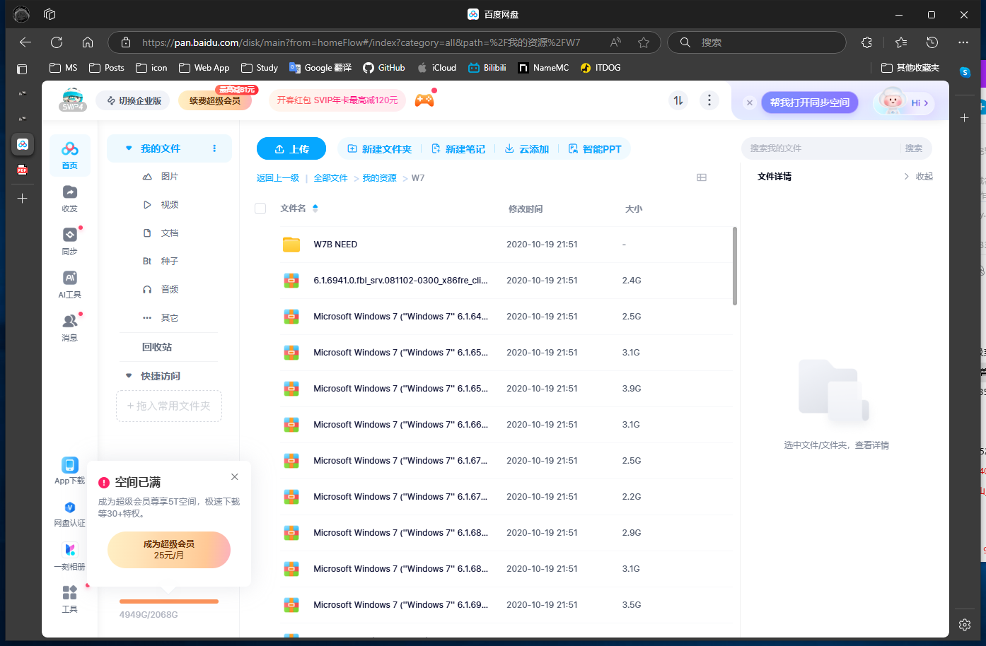Collapse the 快捷访问 section
Screen dimensions: 986x646
tap(129, 376)
